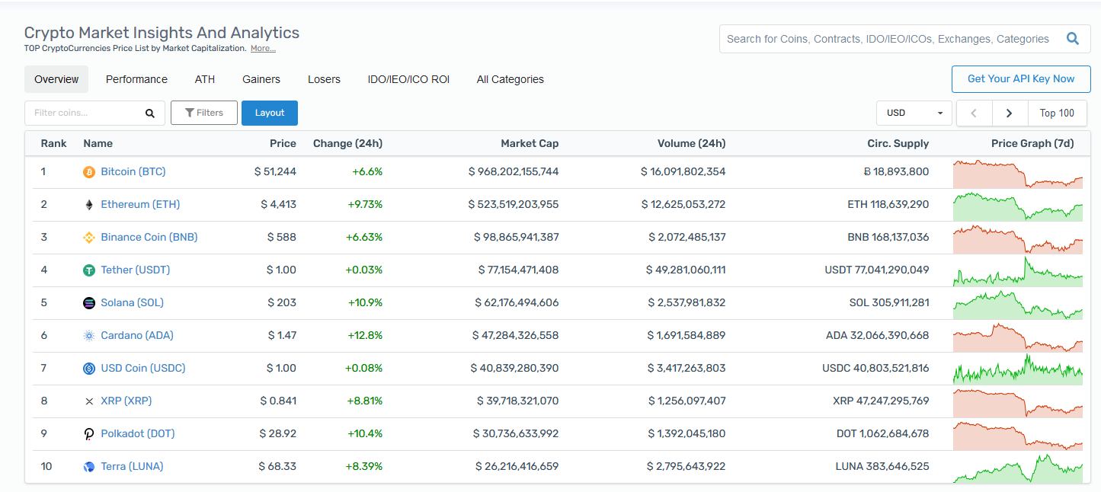Viewport: 1101px width, 492px height.
Task: Click Ethereum's change value +9.73%
Action: [364, 205]
